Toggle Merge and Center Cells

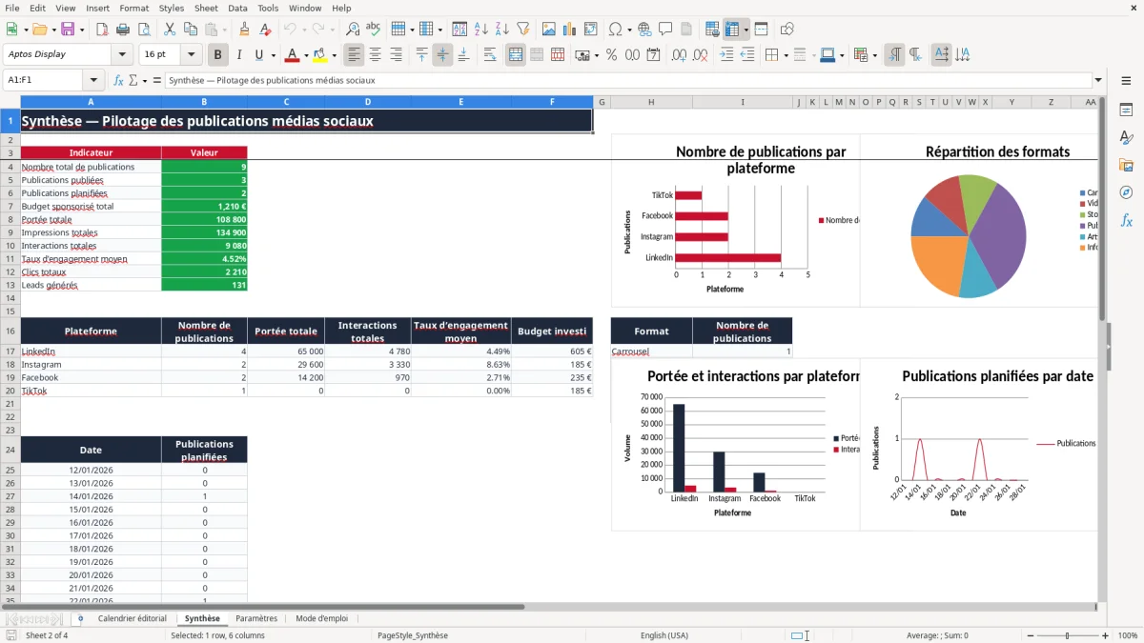516,55
